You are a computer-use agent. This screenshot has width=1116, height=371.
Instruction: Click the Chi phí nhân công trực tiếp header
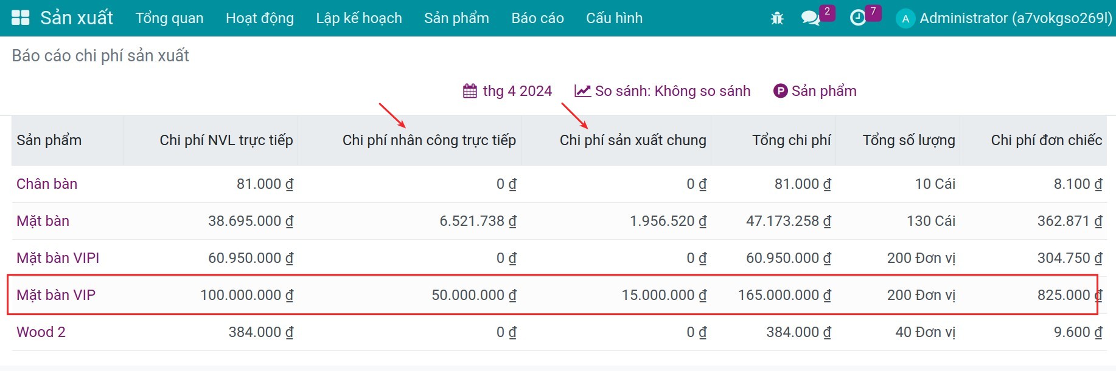click(410, 140)
